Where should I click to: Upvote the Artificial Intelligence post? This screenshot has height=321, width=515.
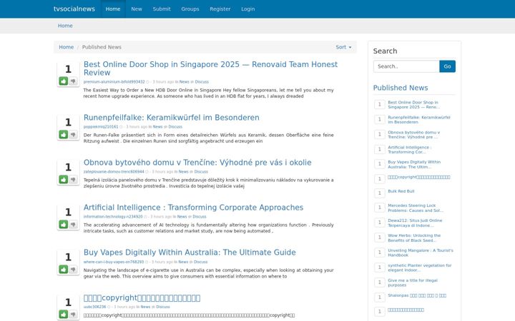(x=64, y=225)
